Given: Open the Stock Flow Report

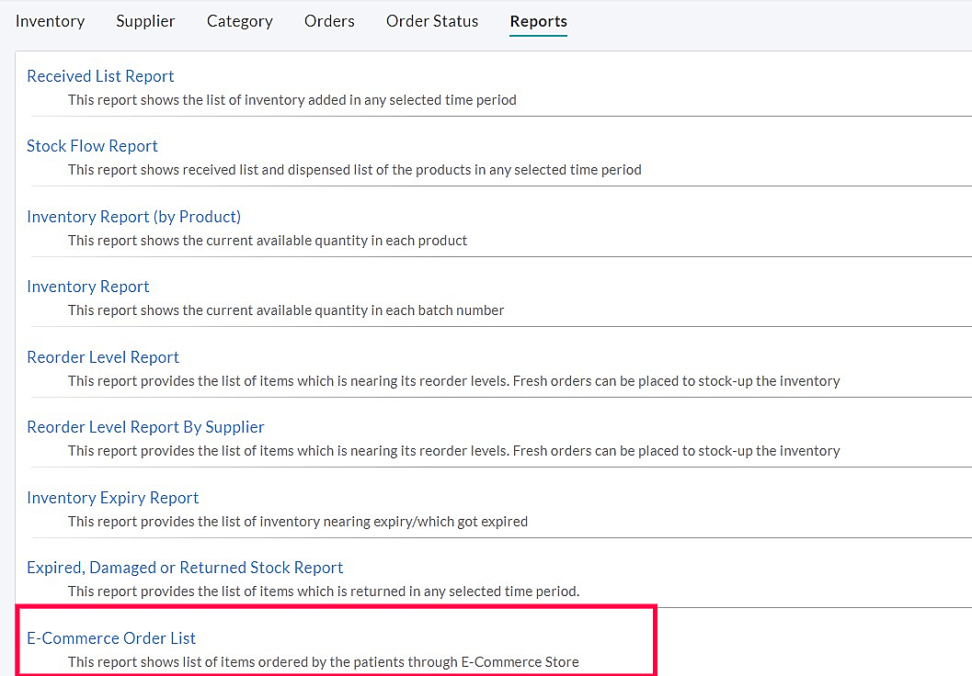Looking at the screenshot, I should [92, 146].
